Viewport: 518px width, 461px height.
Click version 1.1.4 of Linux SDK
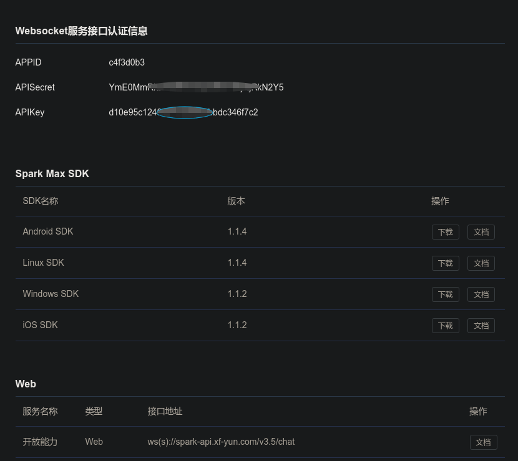pos(237,263)
